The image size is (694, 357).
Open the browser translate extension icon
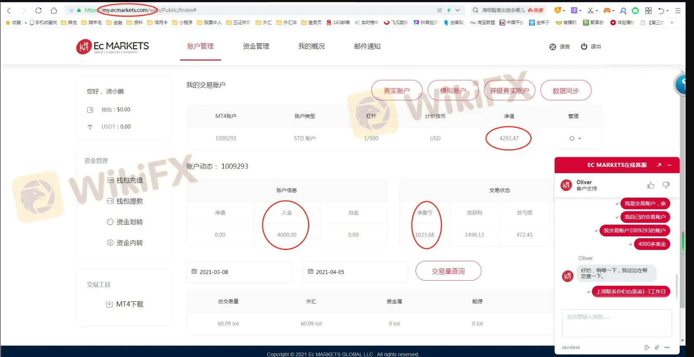574,11
